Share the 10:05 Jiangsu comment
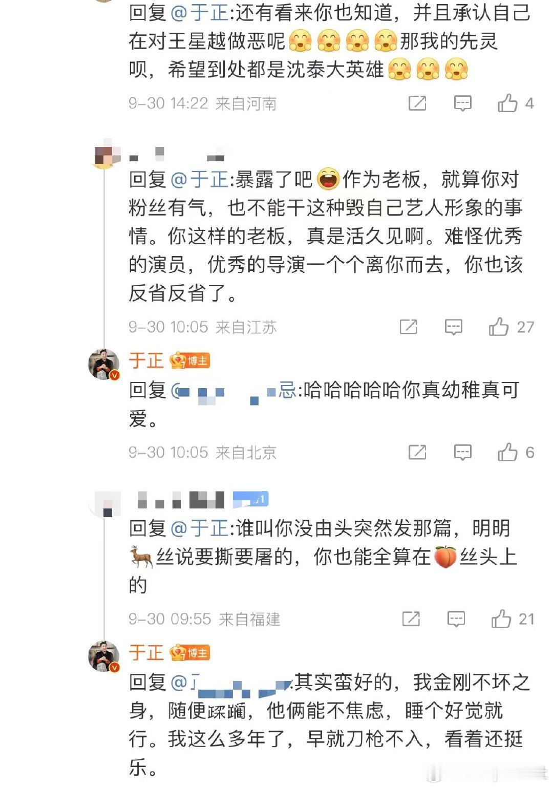 click(409, 327)
